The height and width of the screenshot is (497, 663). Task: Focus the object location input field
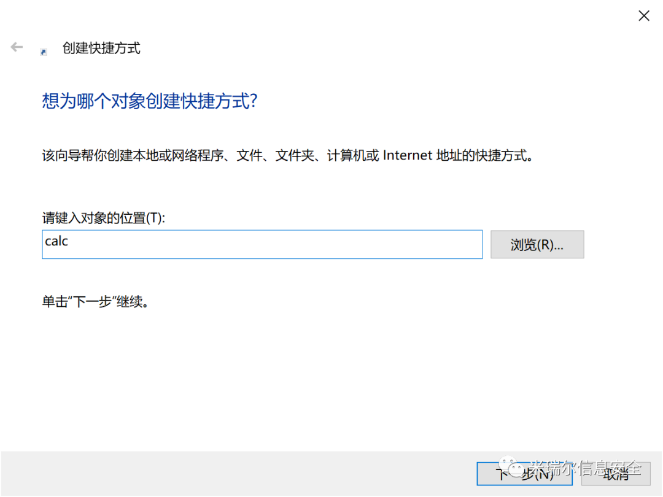(262, 244)
